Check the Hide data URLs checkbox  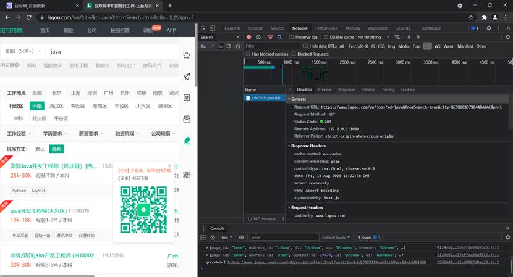pos(305,46)
